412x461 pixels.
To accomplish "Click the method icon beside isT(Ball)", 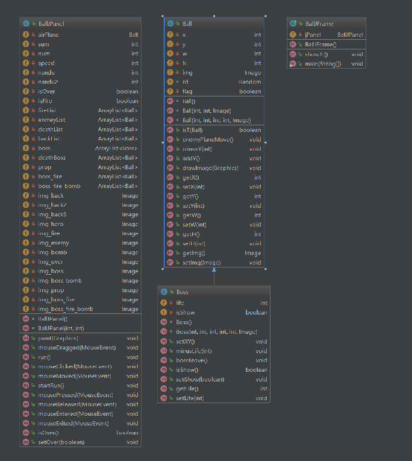I will point(170,130).
